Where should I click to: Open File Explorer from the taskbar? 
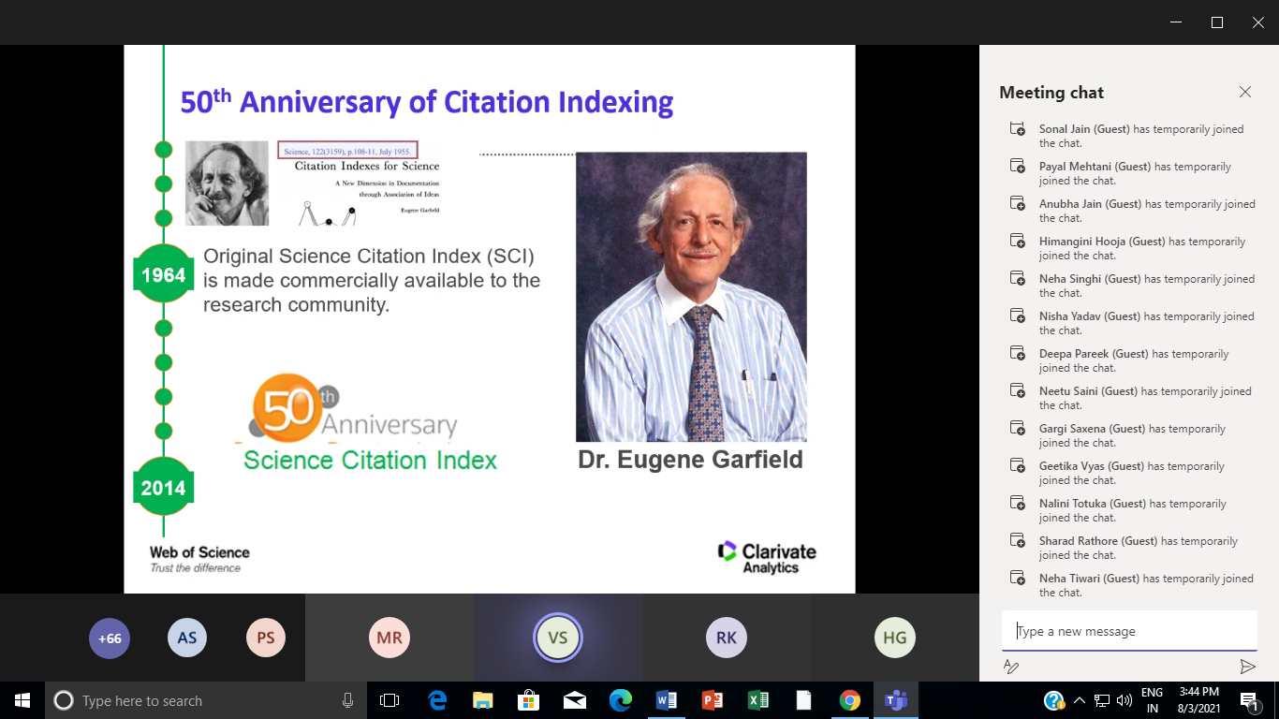tap(483, 700)
